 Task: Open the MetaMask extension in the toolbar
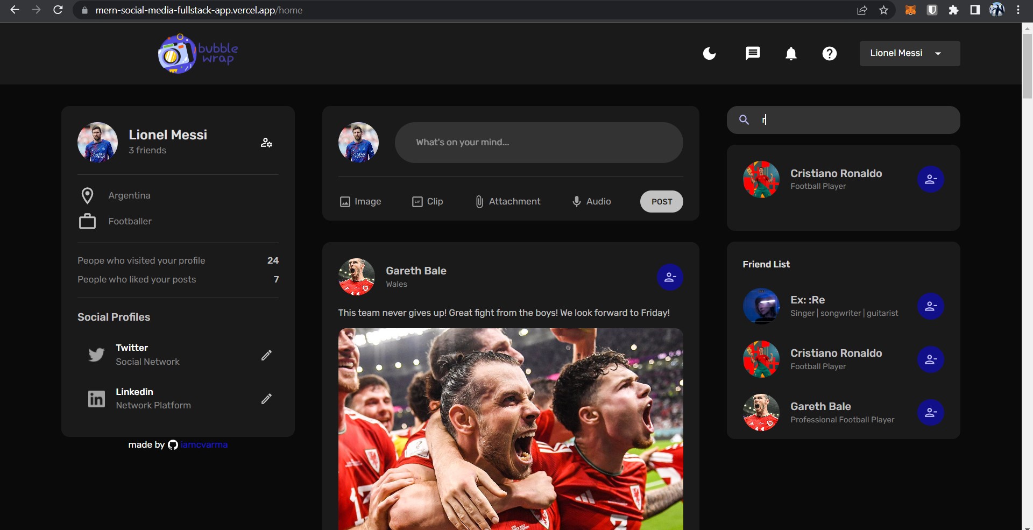coord(911,10)
